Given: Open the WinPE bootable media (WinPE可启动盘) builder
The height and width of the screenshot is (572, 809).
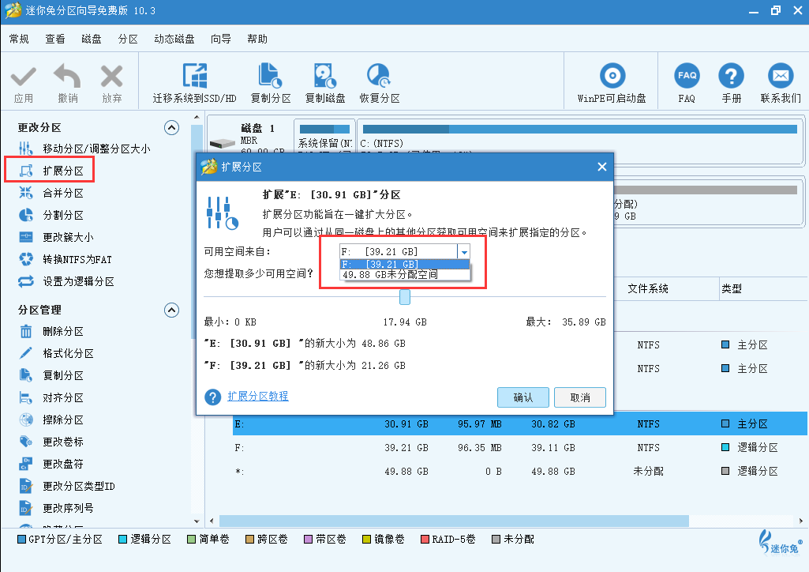Looking at the screenshot, I should click(612, 83).
